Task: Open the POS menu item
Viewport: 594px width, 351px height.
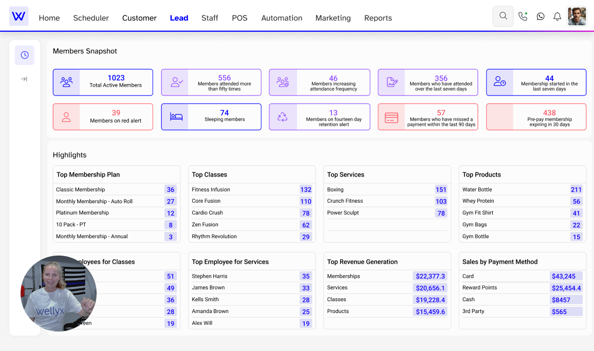Action: [x=239, y=18]
